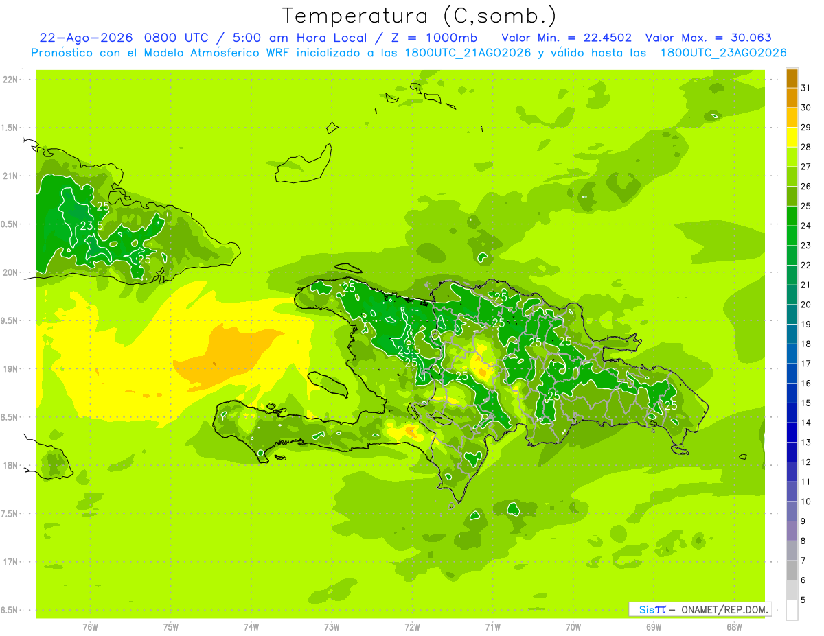This screenshot has width=824, height=636.
Task: Click the colorbar label '28'
Action: pyautogui.click(x=806, y=147)
